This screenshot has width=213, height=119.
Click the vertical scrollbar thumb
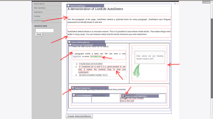tap(212, 58)
